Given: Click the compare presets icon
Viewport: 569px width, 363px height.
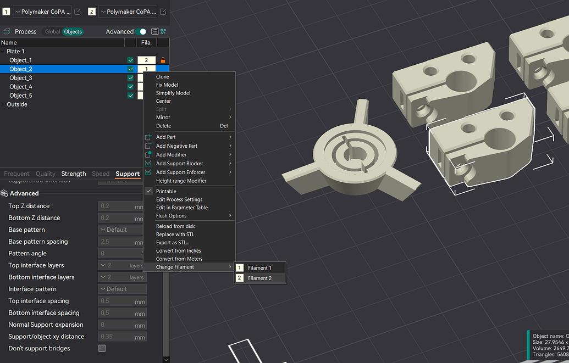Looking at the screenshot, I should [x=163, y=31].
